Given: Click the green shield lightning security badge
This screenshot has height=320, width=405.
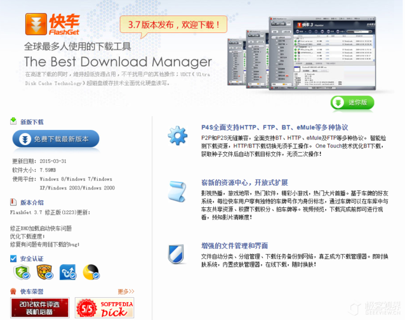Looking at the screenshot, I should [x=22, y=272].
